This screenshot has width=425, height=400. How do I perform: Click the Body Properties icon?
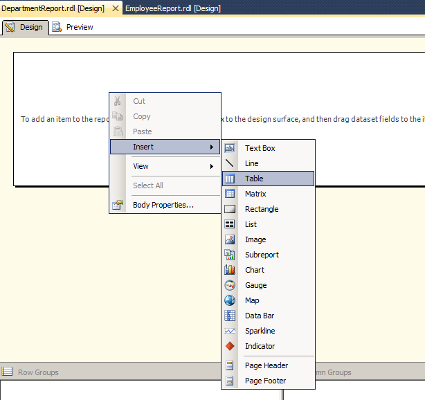click(118, 205)
